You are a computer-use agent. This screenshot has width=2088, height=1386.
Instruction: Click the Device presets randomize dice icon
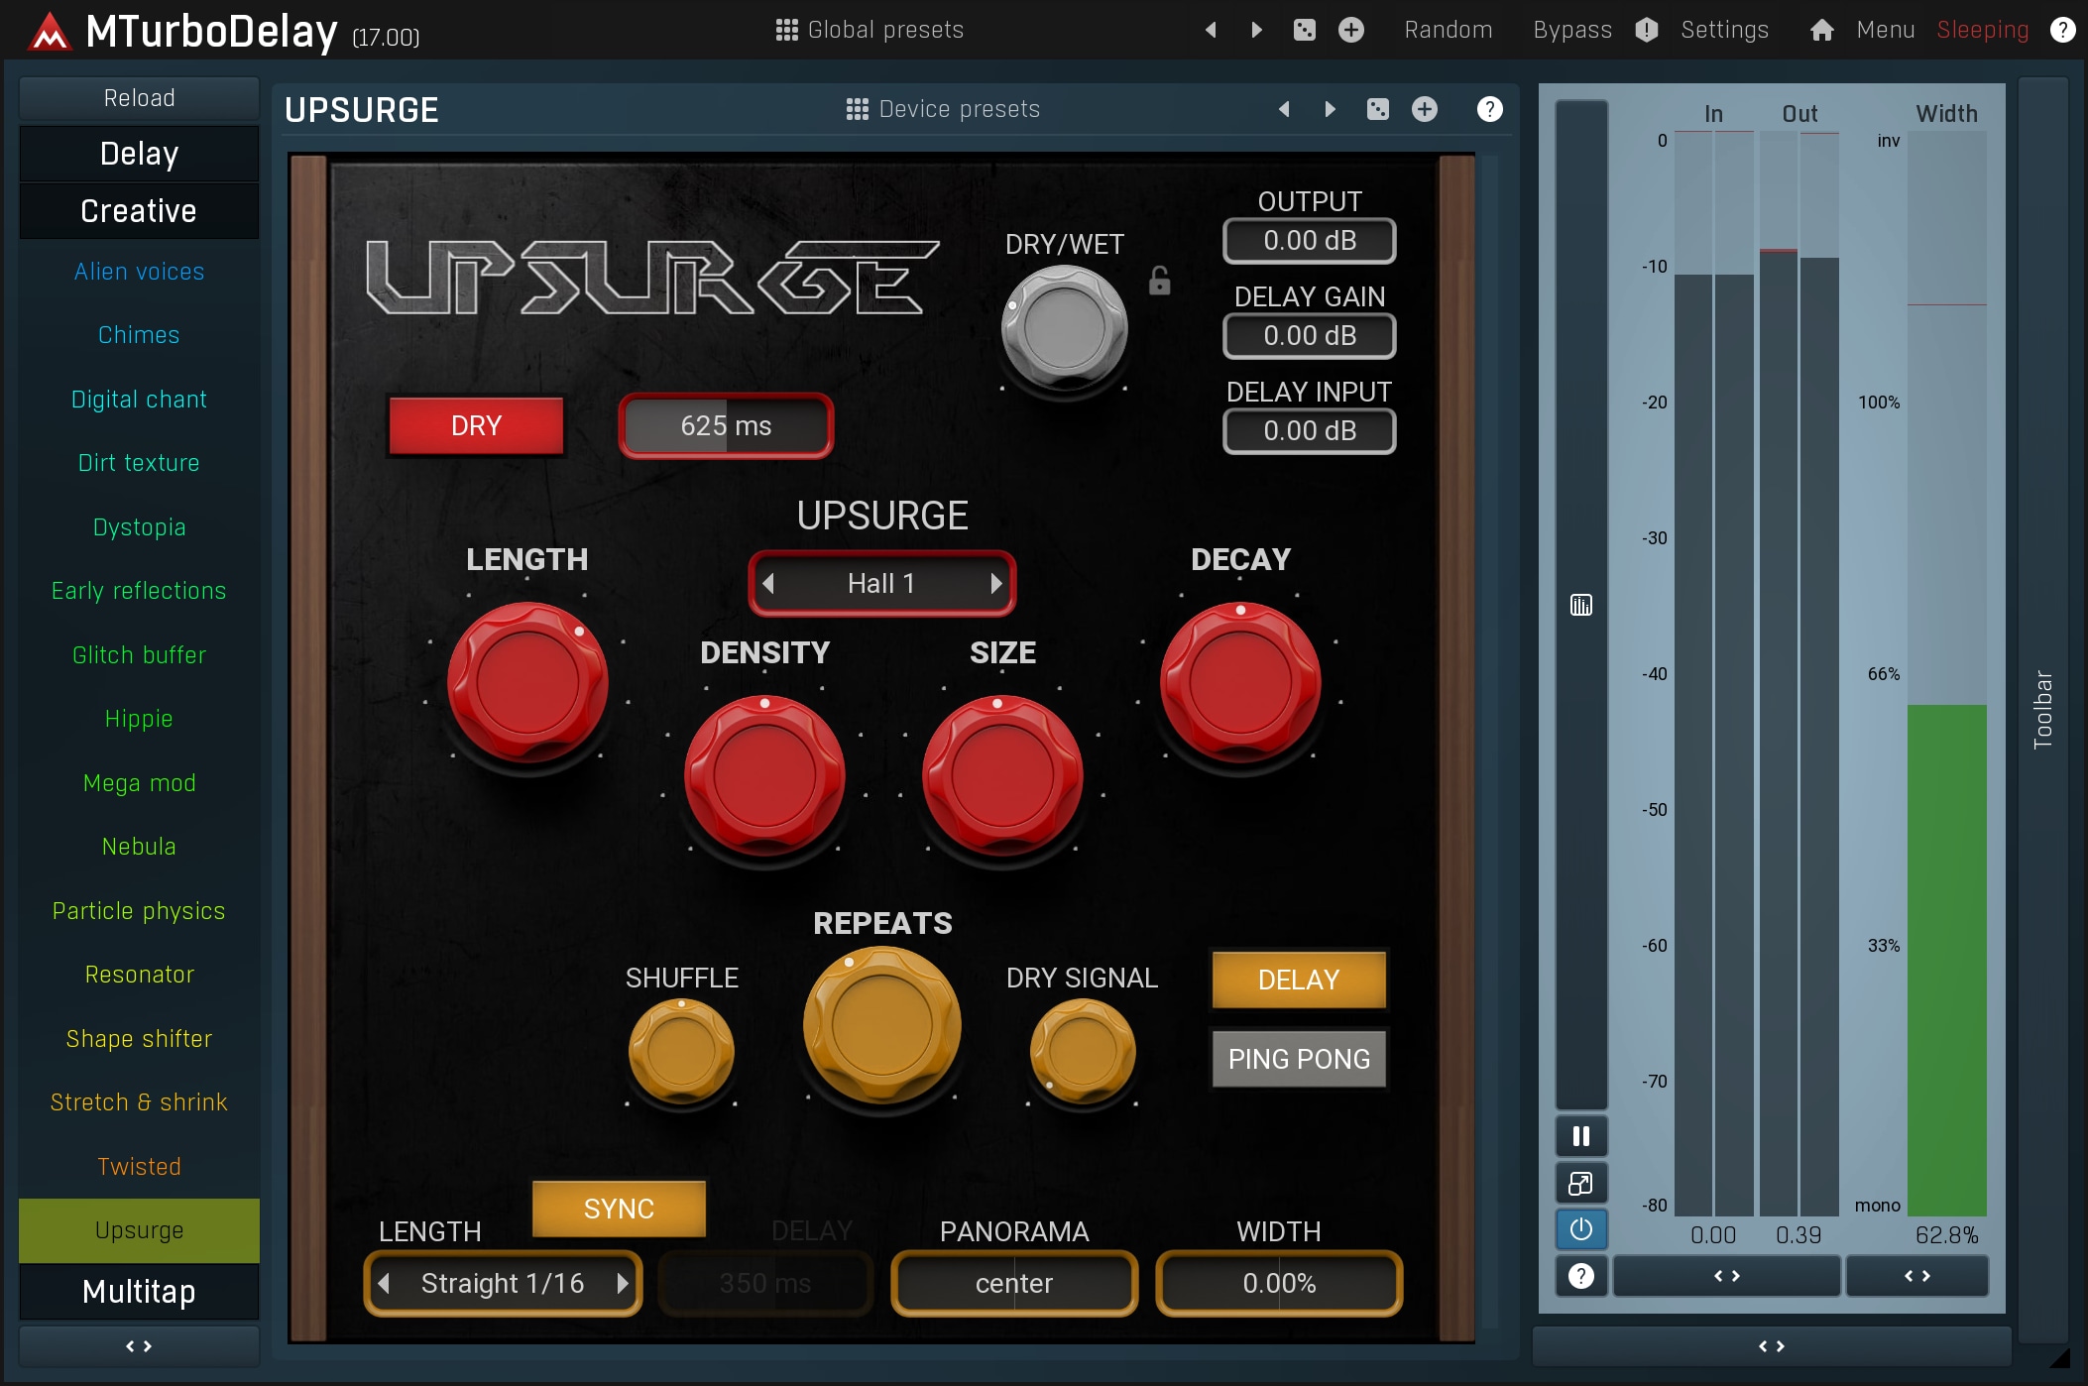pyautogui.click(x=1378, y=109)
